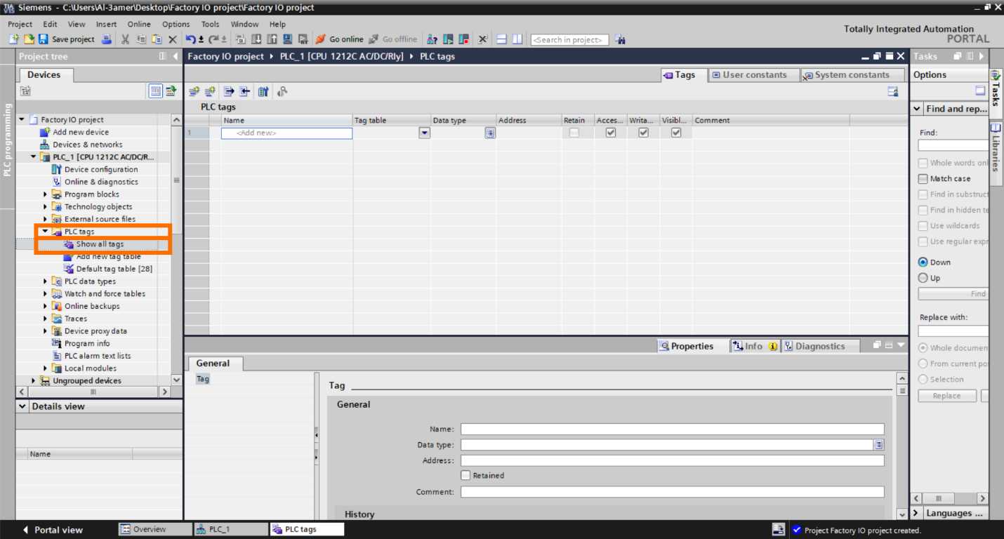Enable the Match case checkbox
This screenshot has width=1004, height=539.
coord(923,179)
